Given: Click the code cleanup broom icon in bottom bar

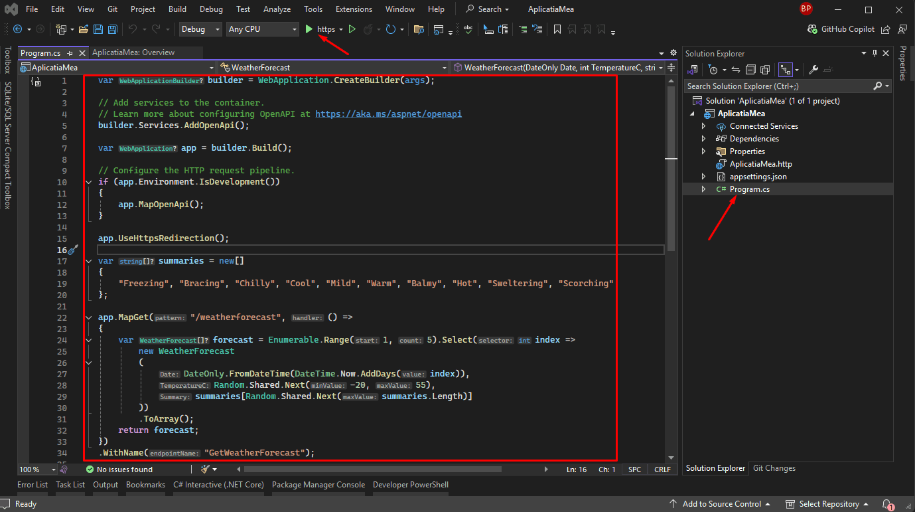Looking at the screenshot, I should click(204, 469).
